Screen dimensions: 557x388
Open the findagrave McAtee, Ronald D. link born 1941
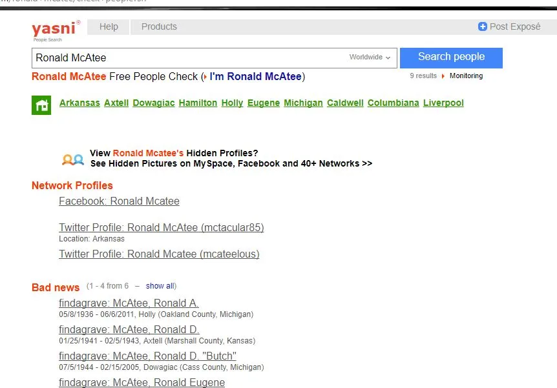click(129, 330)
